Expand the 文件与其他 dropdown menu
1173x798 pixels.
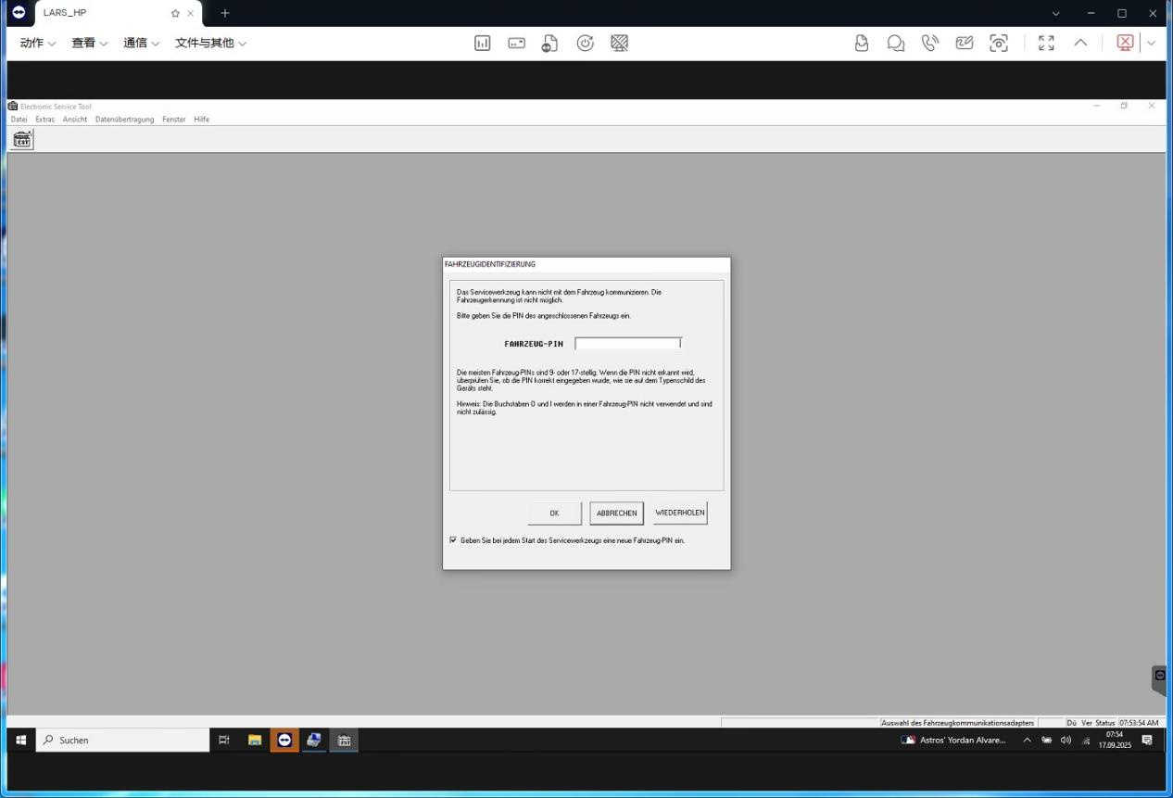click(210, 43)
